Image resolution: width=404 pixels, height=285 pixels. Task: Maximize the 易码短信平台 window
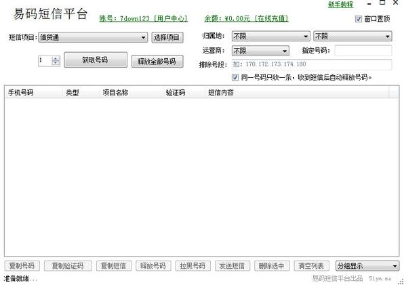(x=382, y=3)
